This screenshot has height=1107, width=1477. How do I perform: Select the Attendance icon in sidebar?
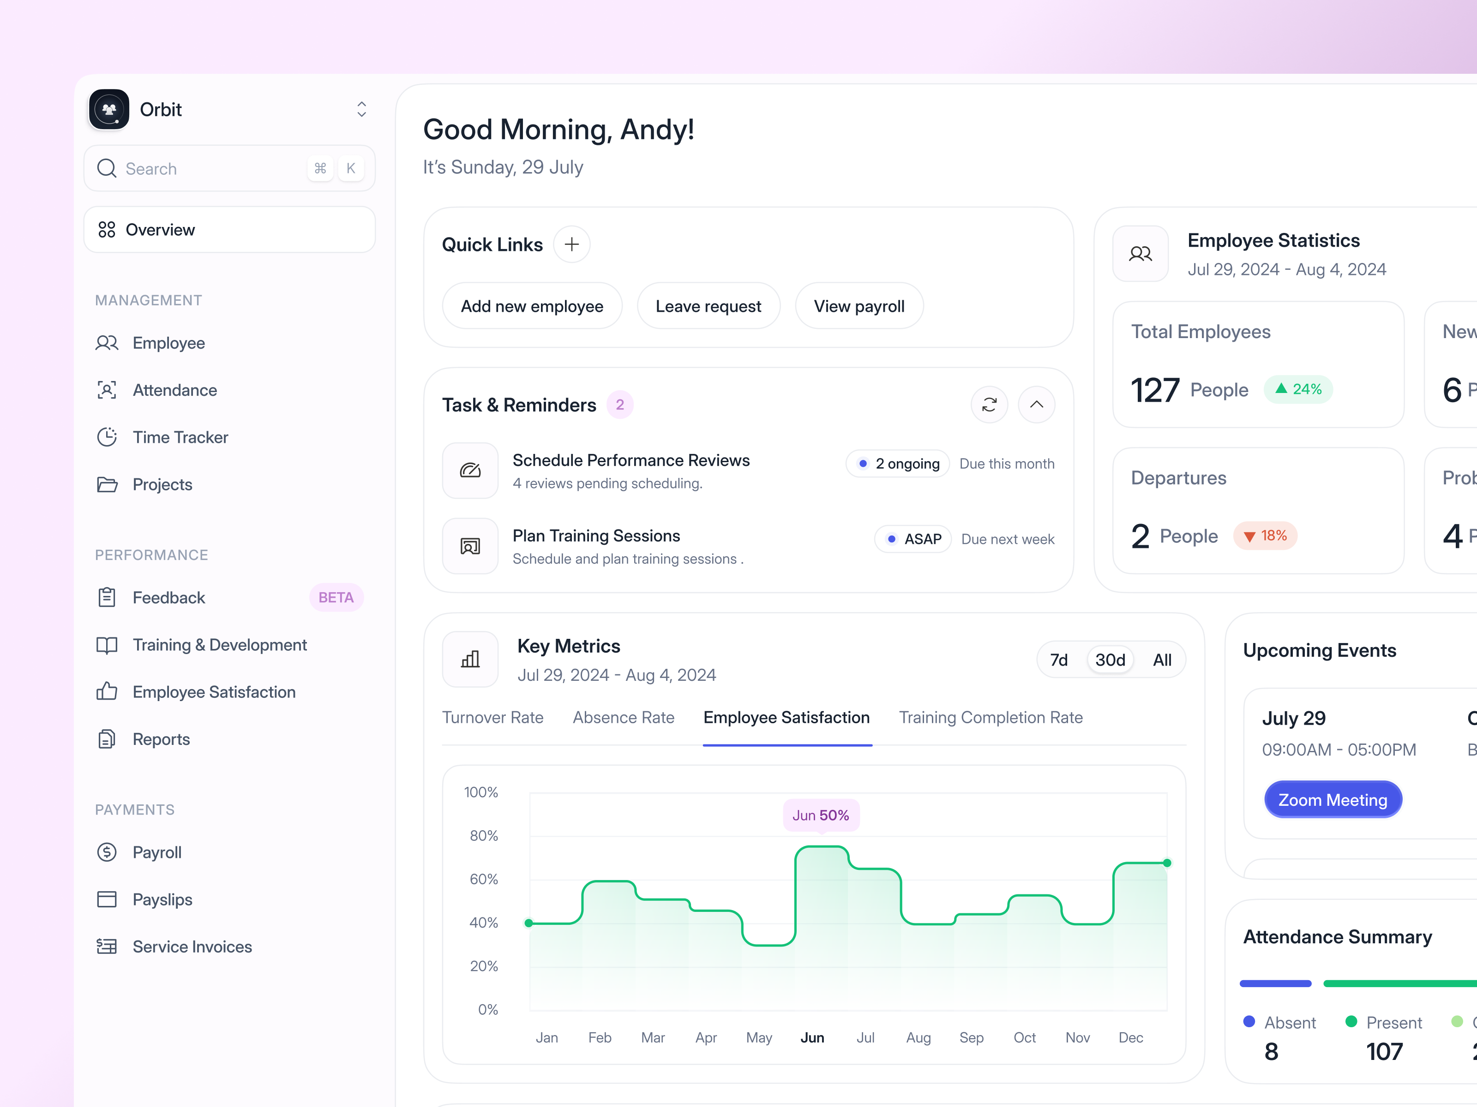click(x=107, y=390)
